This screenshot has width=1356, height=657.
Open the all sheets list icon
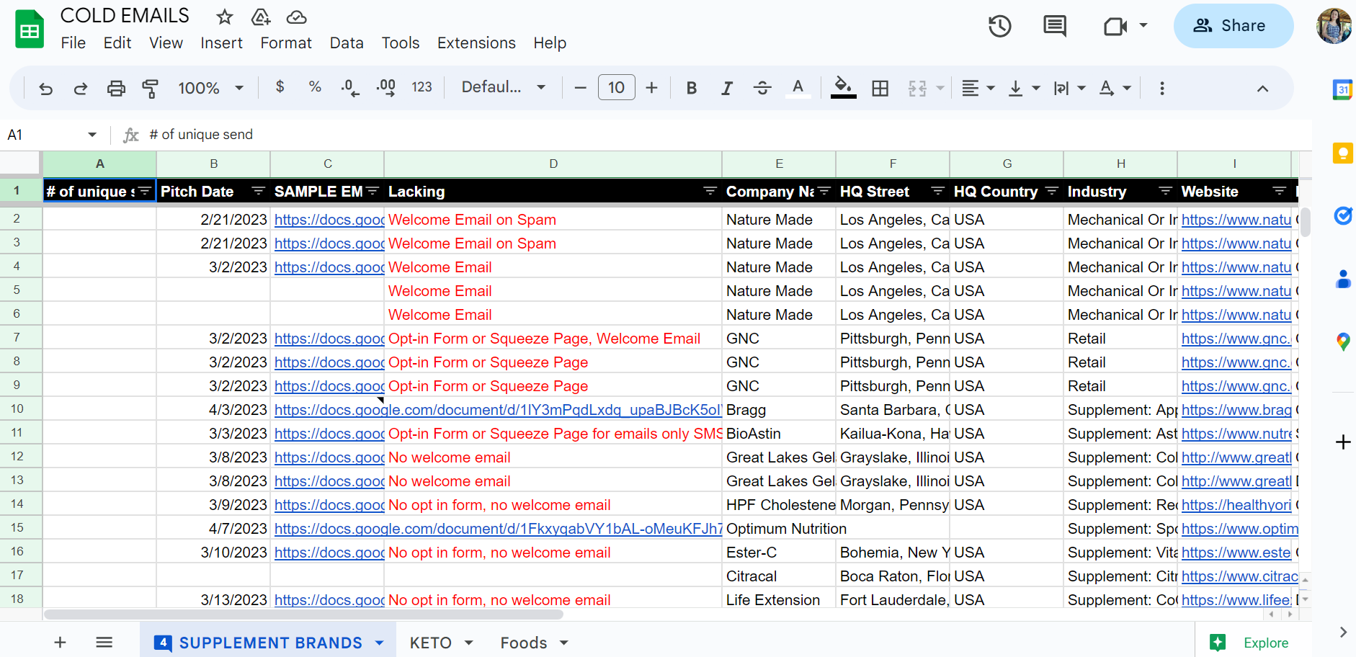pos(104,642)
